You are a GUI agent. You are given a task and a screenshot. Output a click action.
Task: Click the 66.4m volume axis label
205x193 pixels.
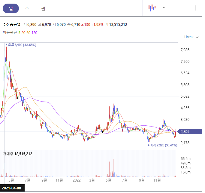pos(185,159)
